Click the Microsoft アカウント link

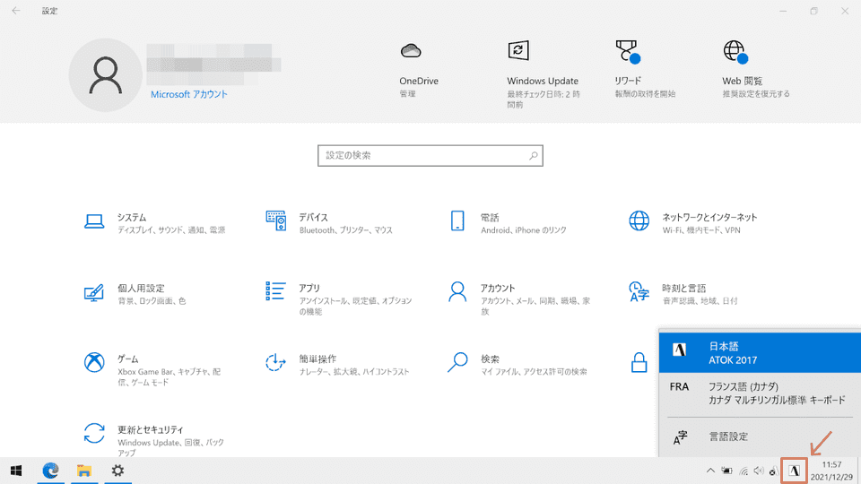(x=188, y=94)
